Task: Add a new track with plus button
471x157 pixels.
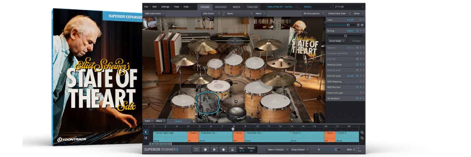Action: (193, 121)
